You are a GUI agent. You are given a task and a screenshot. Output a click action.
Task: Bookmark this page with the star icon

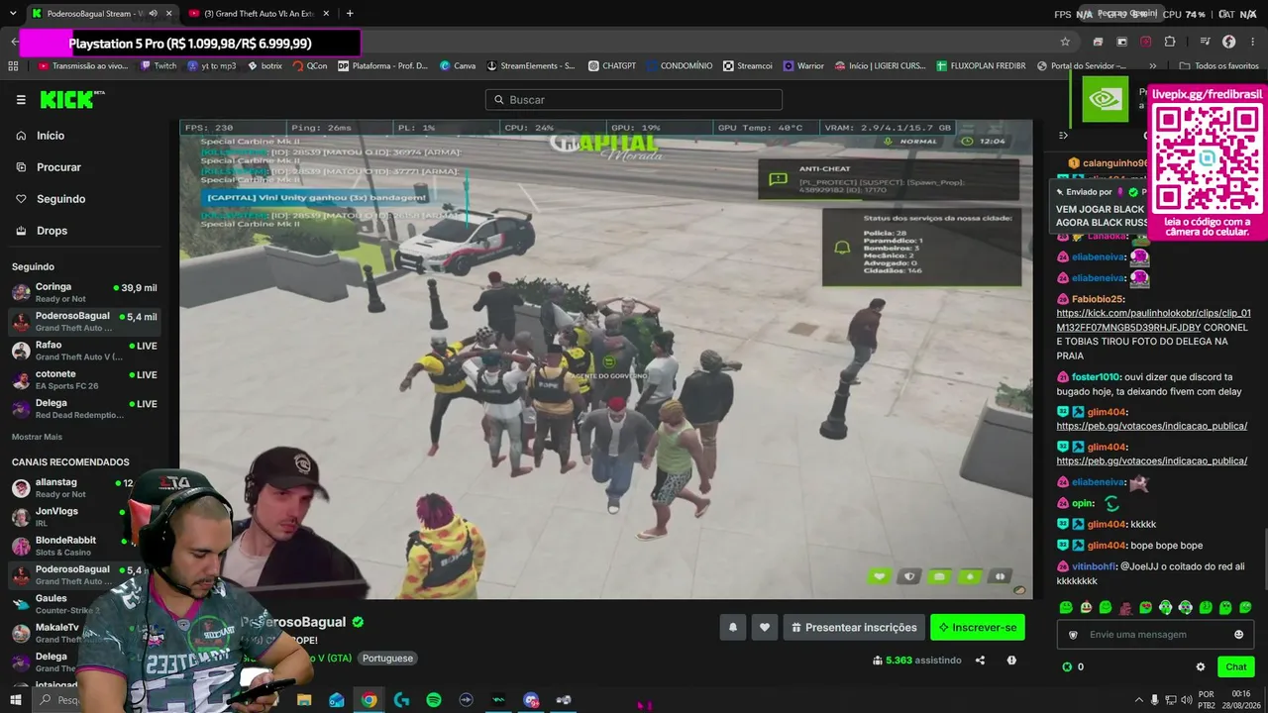tap(1065, 42)
